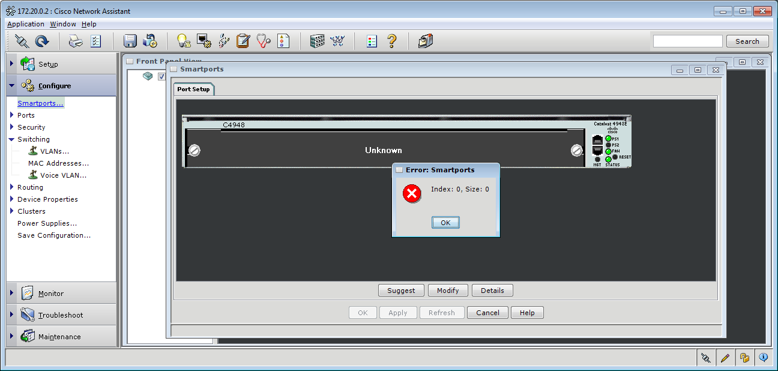Click the red error X icon in dialog
The height and width of the screenshot is (371, 778).
[x=412, y=193]
